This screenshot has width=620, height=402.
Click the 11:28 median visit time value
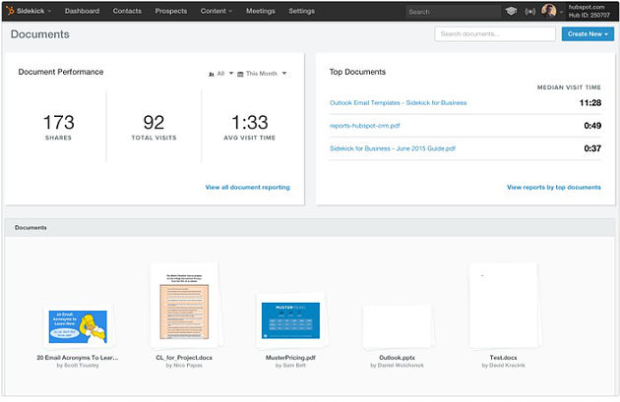(589, 103)
